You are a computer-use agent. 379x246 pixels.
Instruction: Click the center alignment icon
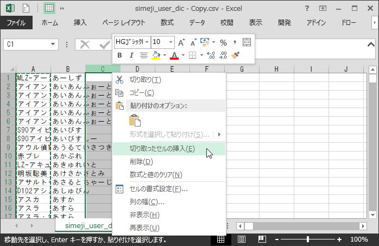(x=143, y=55)
